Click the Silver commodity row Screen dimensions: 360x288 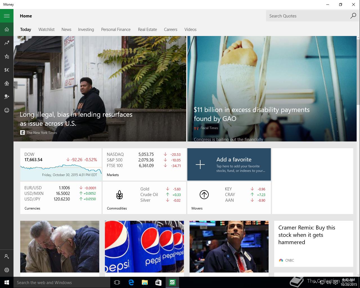pos(160,200)
